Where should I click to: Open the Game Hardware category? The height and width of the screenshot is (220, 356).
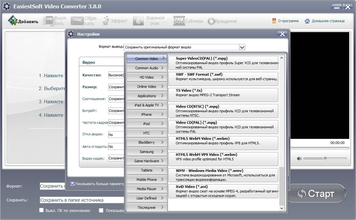point(147,161)
